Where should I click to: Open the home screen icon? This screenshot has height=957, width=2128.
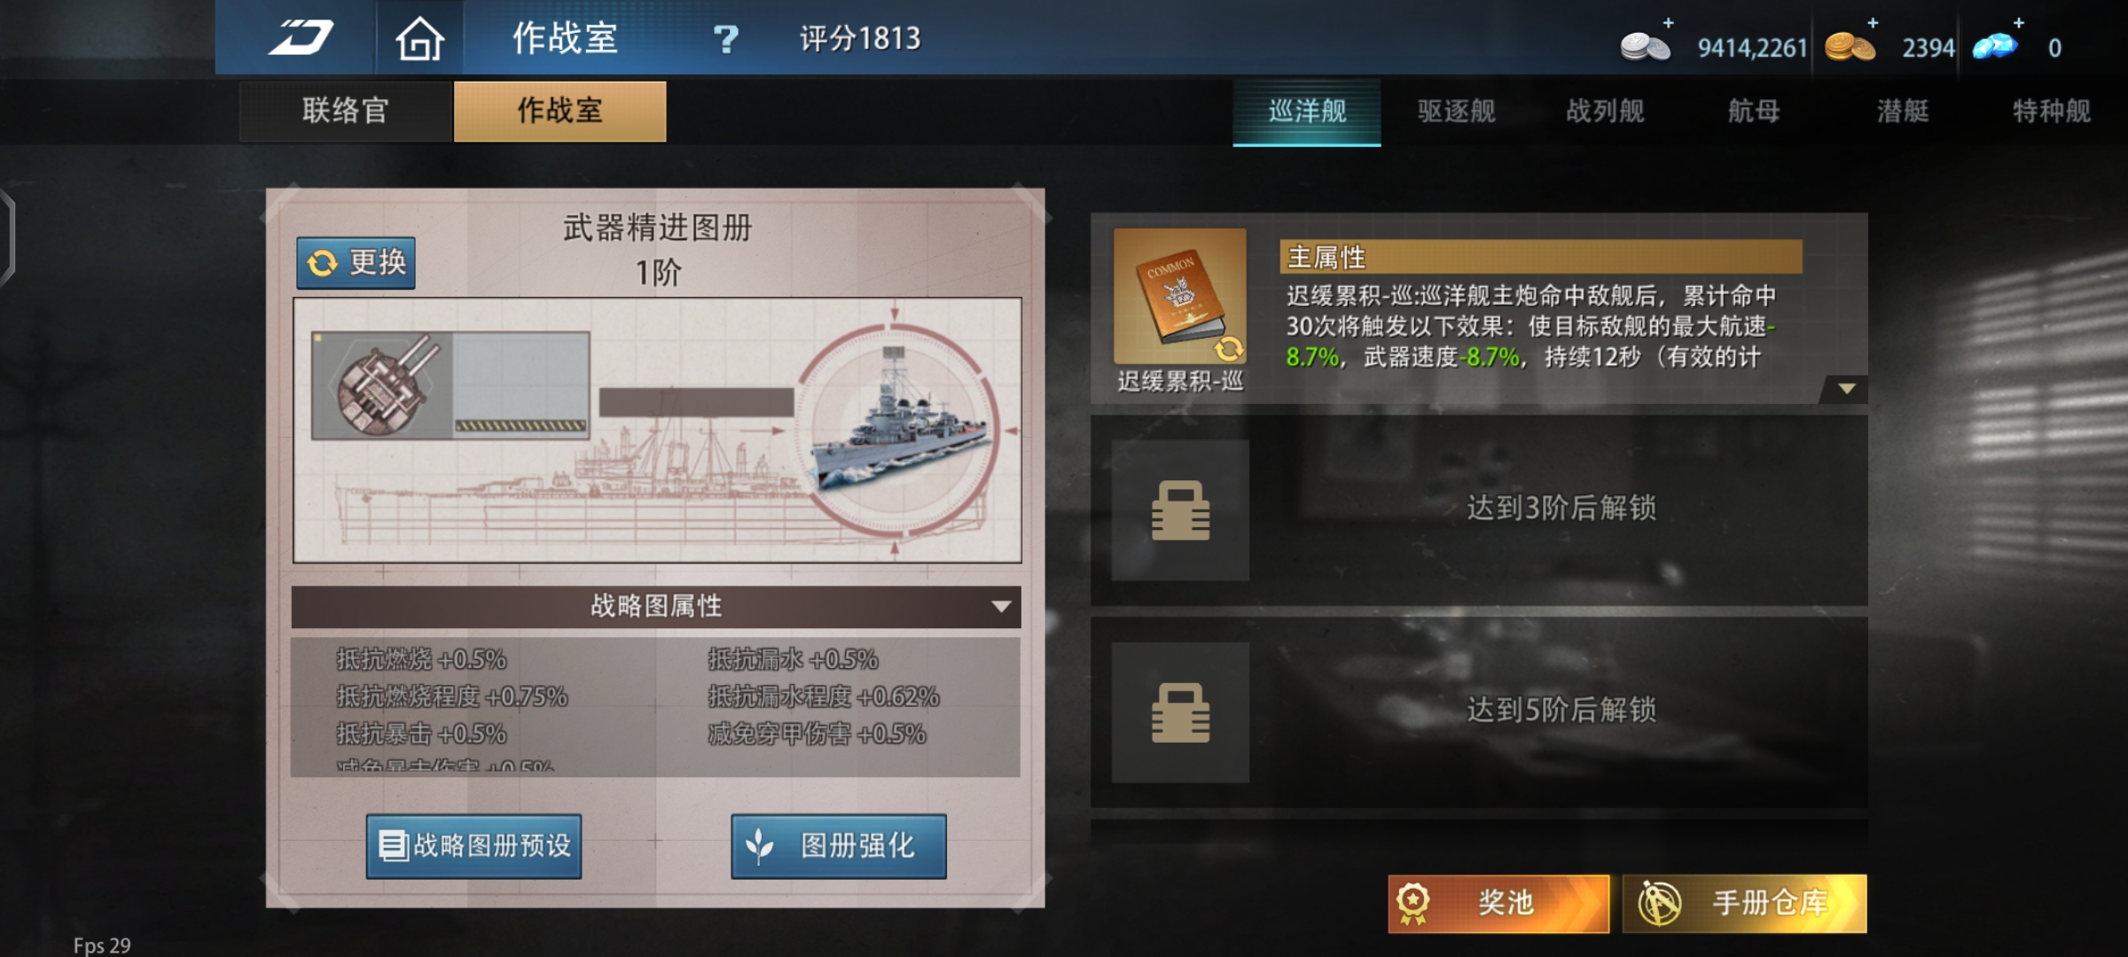coord(419,39)
